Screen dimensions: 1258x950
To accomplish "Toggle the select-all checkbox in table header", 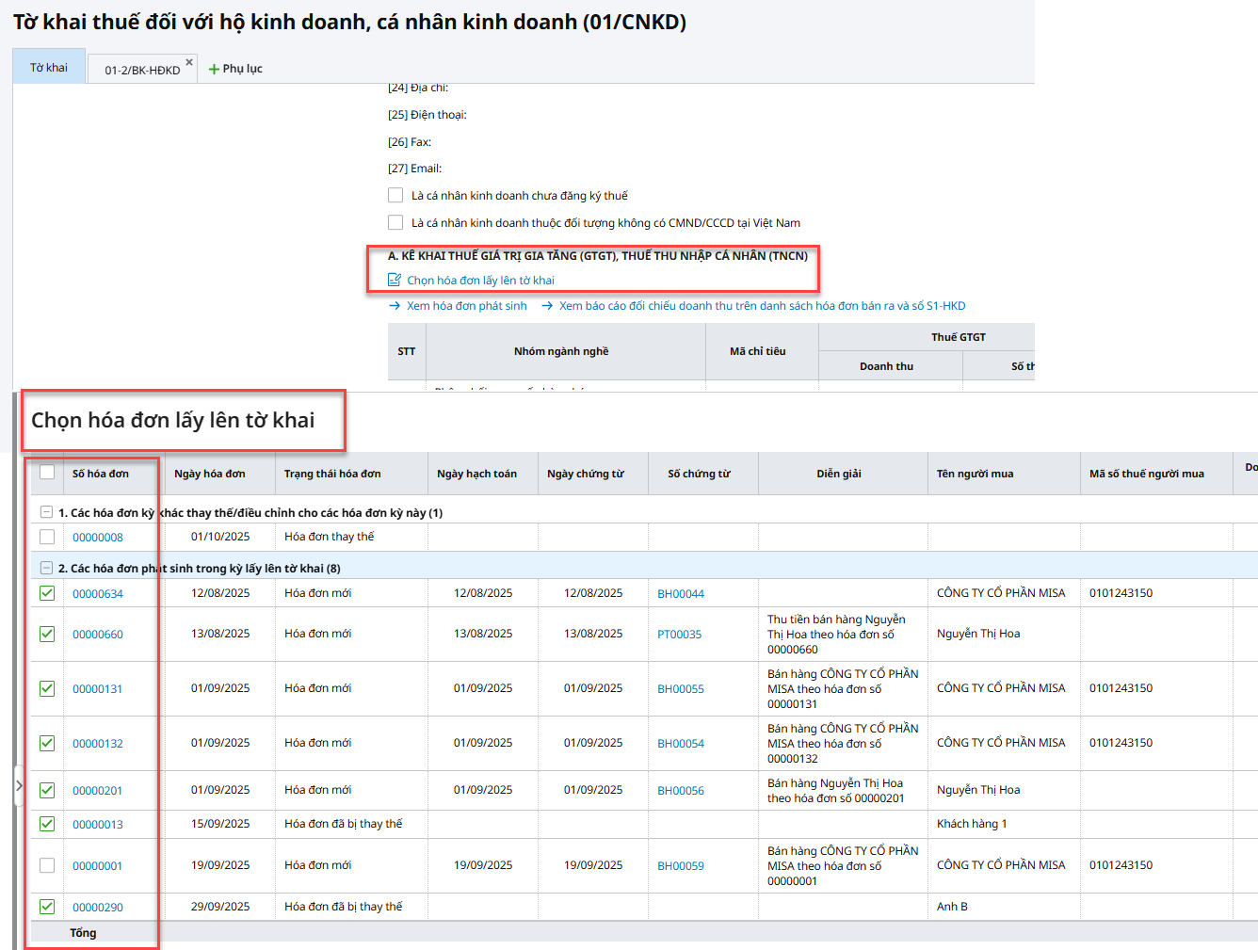I will coord(47,473).
